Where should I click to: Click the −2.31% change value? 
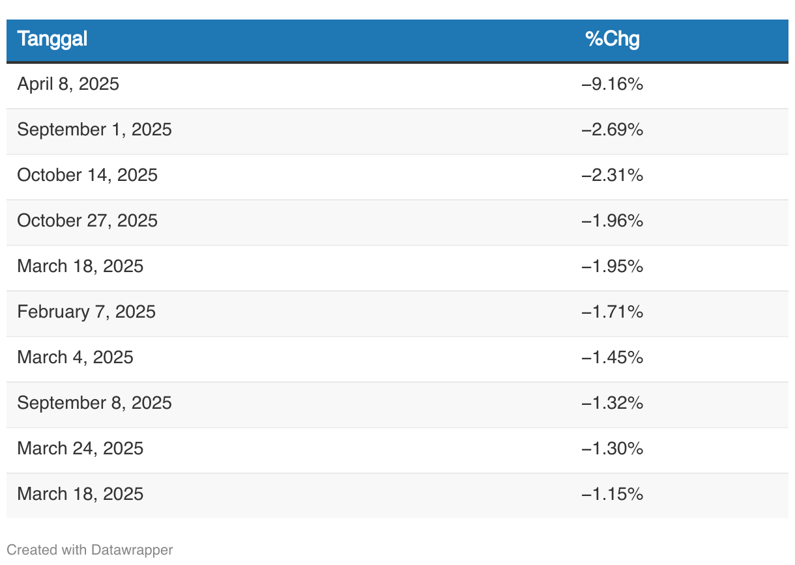point(613,175)
